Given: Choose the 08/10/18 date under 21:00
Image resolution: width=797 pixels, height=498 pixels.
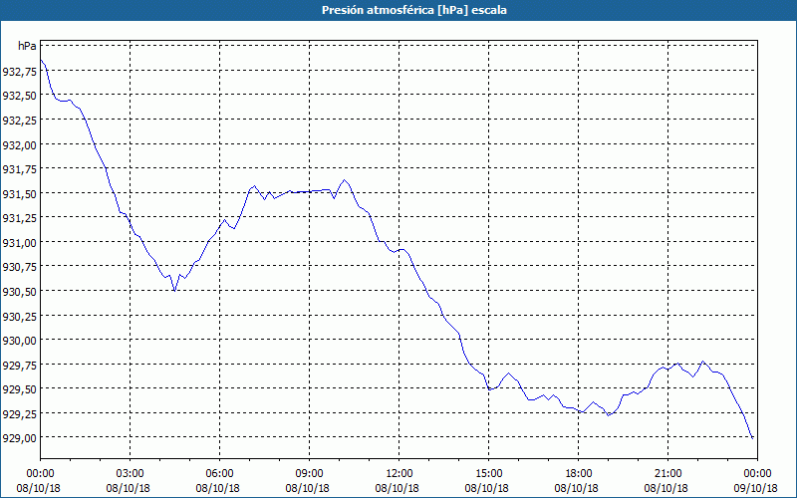Looking at the screenshot, I should [665, 488].
